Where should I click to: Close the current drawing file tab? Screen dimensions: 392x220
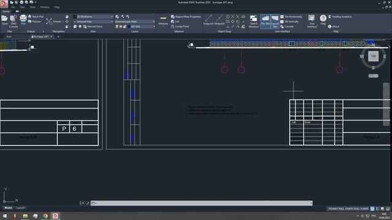tap(51, 37)
